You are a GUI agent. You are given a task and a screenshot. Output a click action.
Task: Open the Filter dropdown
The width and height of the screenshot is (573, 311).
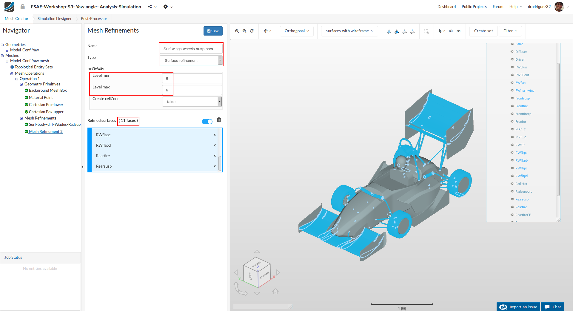(510, 31)
